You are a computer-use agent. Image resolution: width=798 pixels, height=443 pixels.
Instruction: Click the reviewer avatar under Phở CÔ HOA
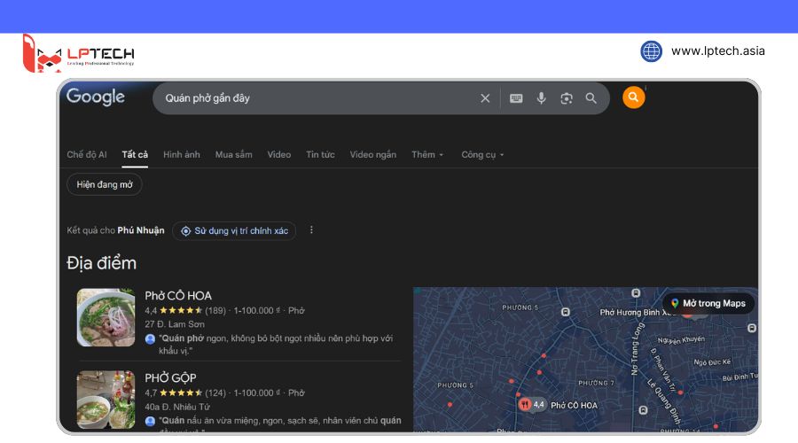click(150, 338)
